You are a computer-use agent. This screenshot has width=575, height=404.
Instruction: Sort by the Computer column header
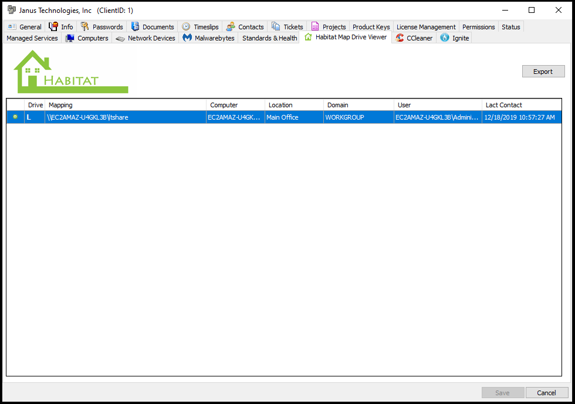click(x=236, y=105)
